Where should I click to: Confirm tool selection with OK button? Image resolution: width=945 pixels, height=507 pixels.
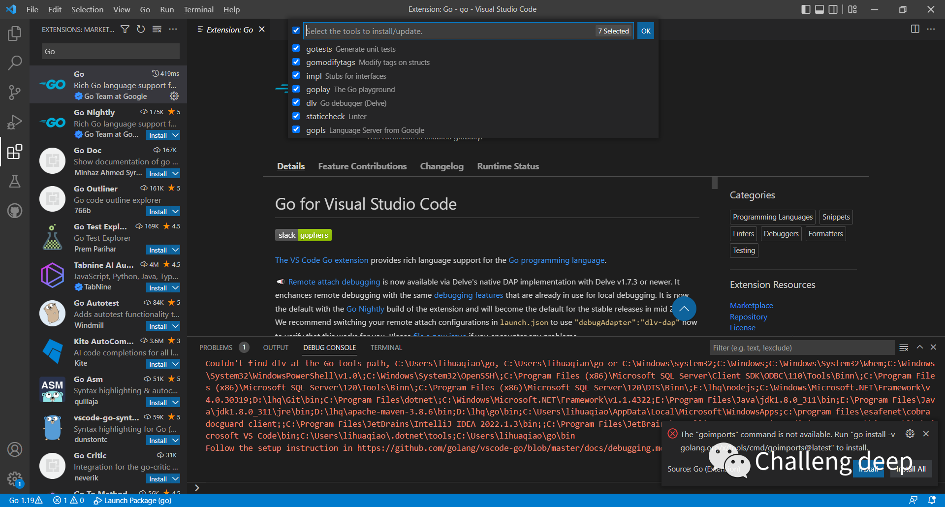[646, 31]
